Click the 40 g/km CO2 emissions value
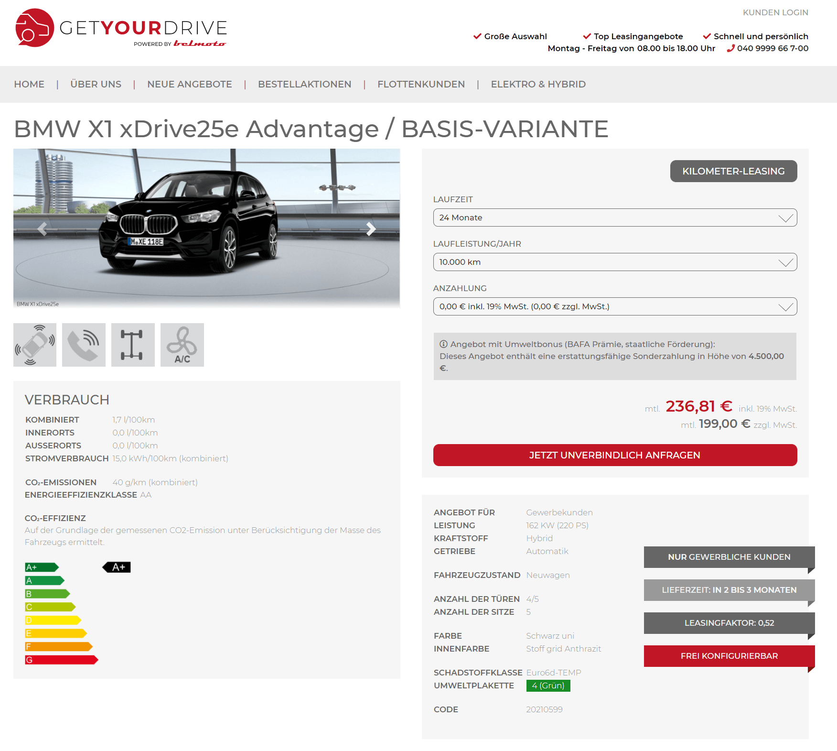 tap(155, 482)
